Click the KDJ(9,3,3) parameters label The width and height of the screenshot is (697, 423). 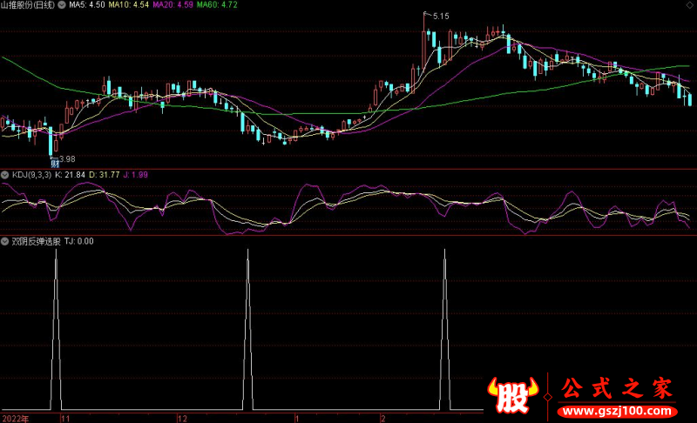click(31, 176)
